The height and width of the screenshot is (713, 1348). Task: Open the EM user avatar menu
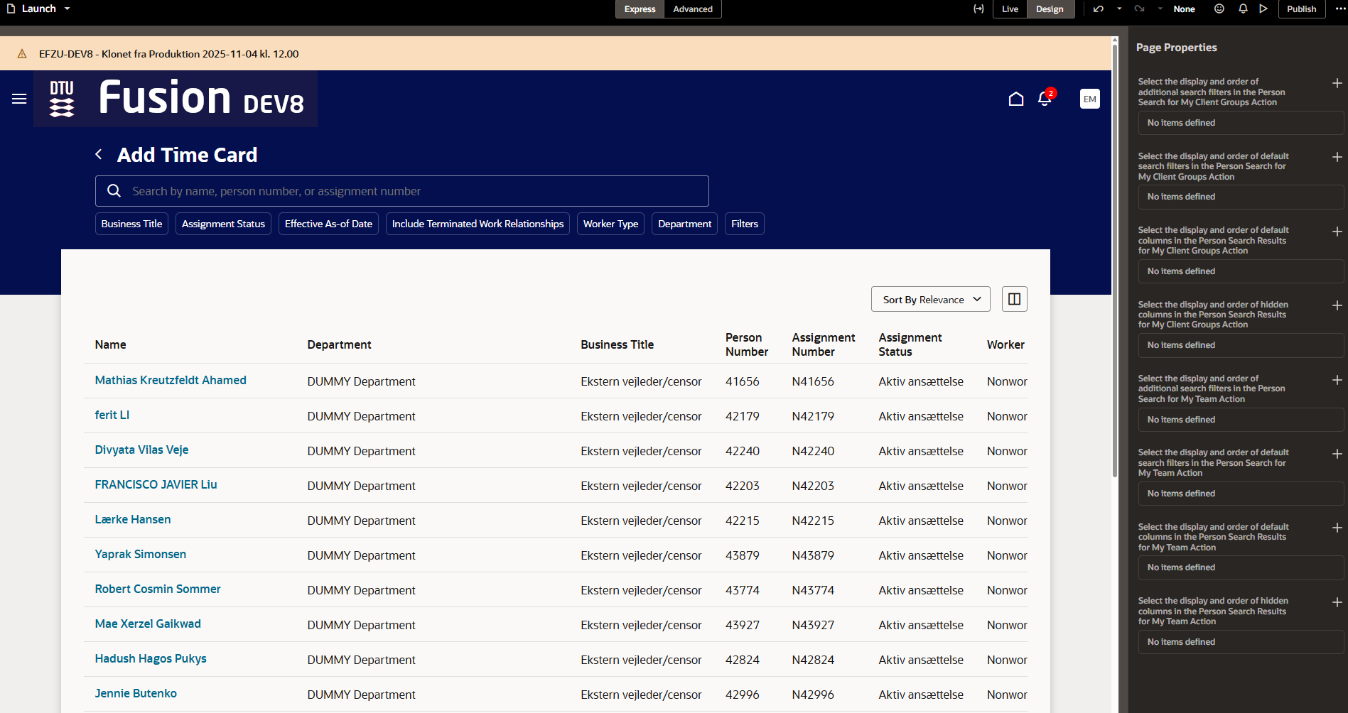(1089, 99)
